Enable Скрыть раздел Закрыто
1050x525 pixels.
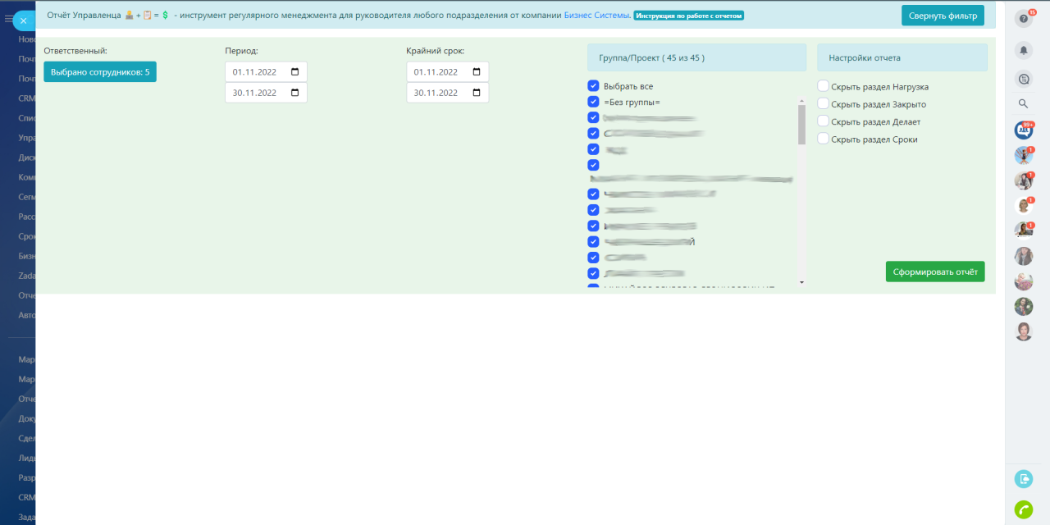click(824, 104)
